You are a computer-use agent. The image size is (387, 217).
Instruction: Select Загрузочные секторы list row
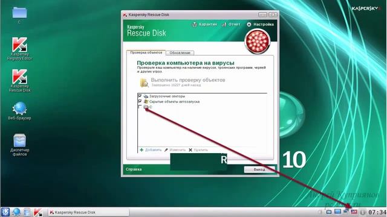point(202,96)
